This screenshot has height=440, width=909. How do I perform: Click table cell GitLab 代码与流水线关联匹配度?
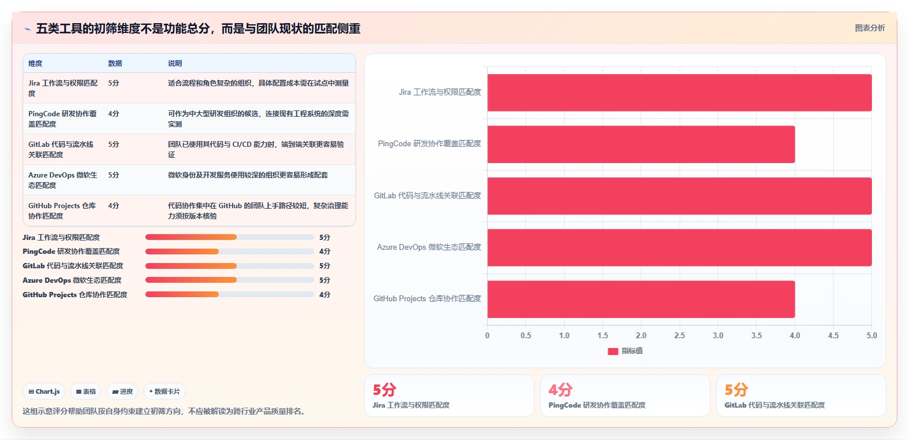click(x=63, y=149)
